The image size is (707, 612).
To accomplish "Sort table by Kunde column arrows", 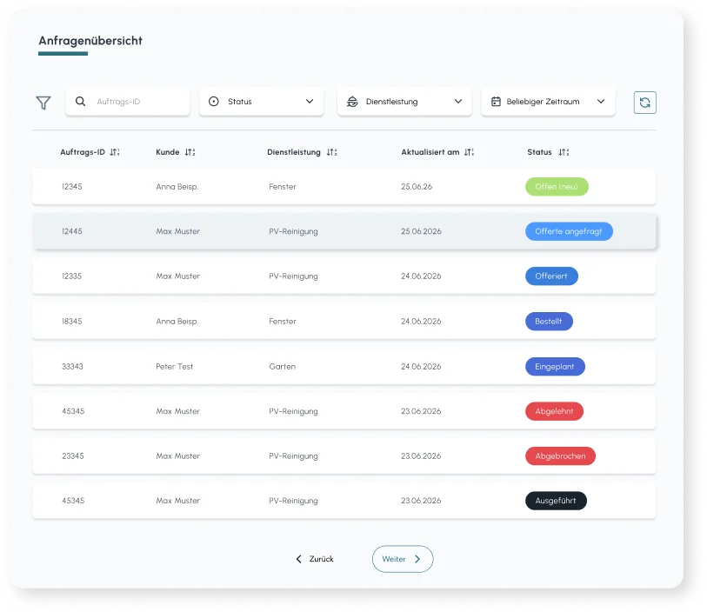I will tap(190, 152).
